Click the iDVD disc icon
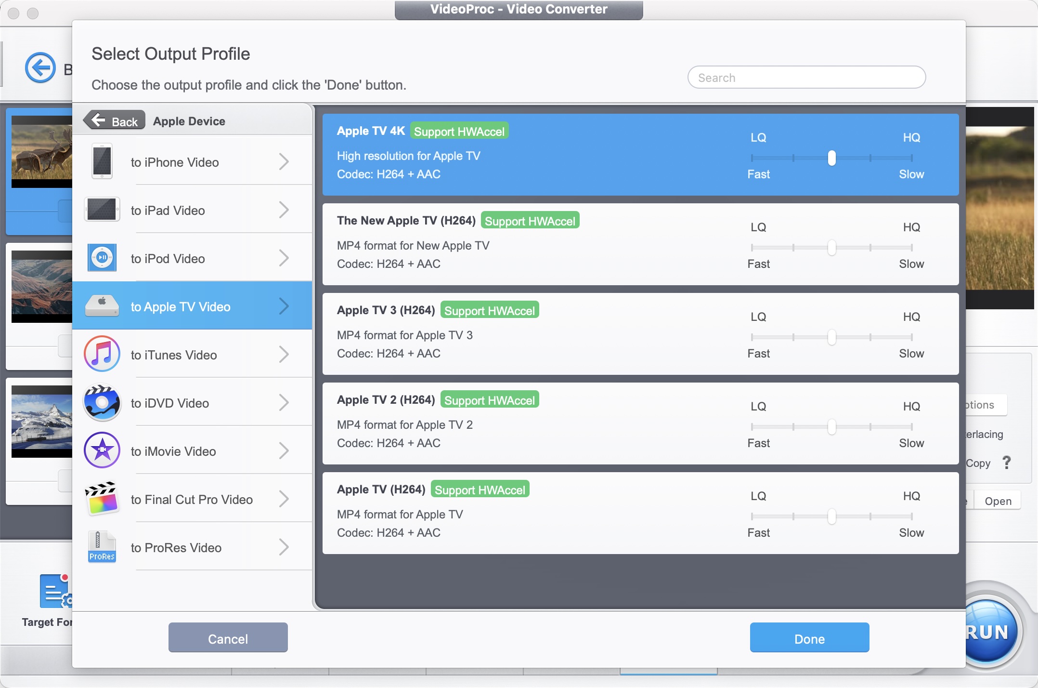 102,403
